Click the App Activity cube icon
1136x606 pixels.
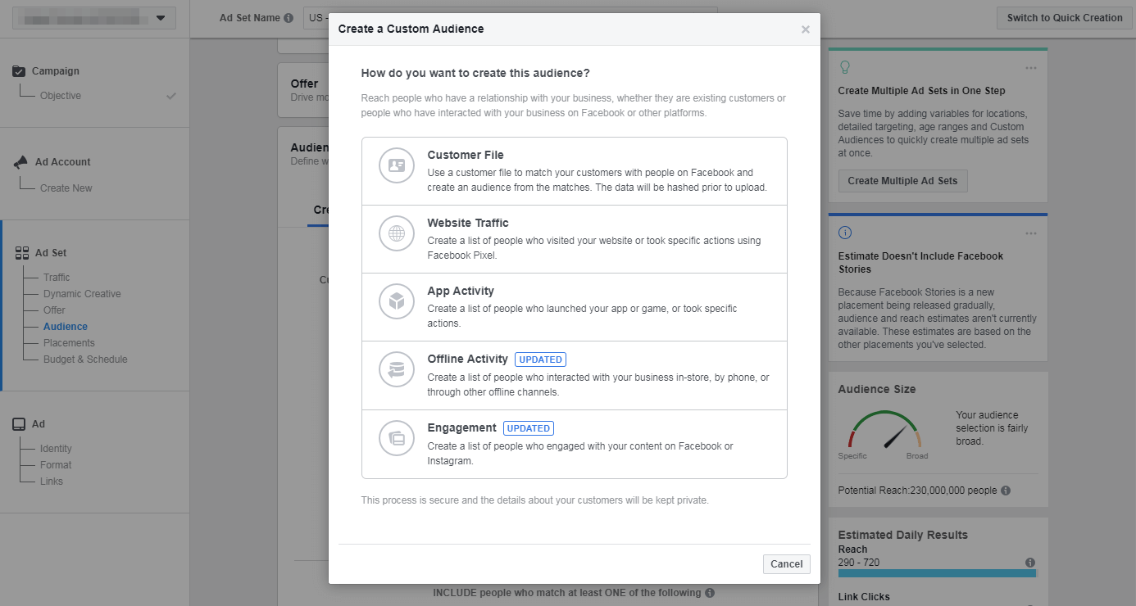pos(397,301)
